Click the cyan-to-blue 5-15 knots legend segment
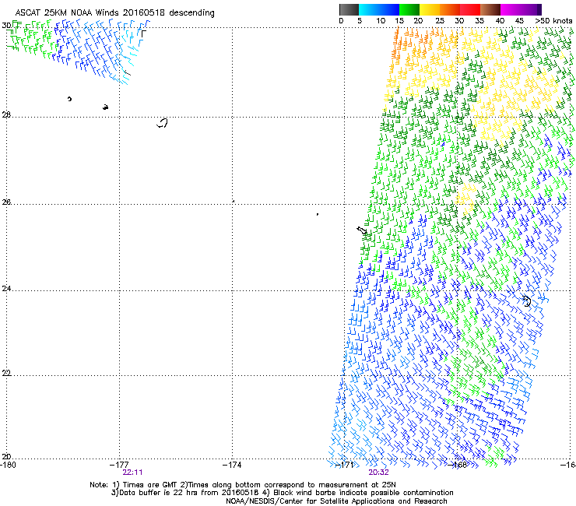Image resolution: width=576 pixels, height=506 pixels. (379, 9)
